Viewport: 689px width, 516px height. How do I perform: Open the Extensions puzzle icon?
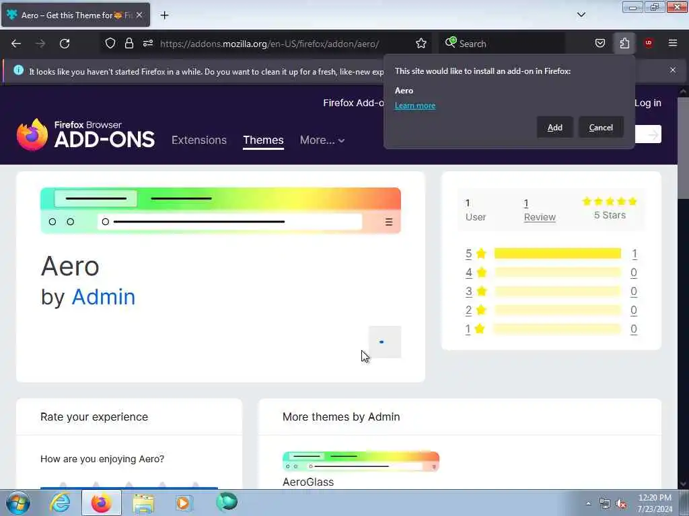624,43
